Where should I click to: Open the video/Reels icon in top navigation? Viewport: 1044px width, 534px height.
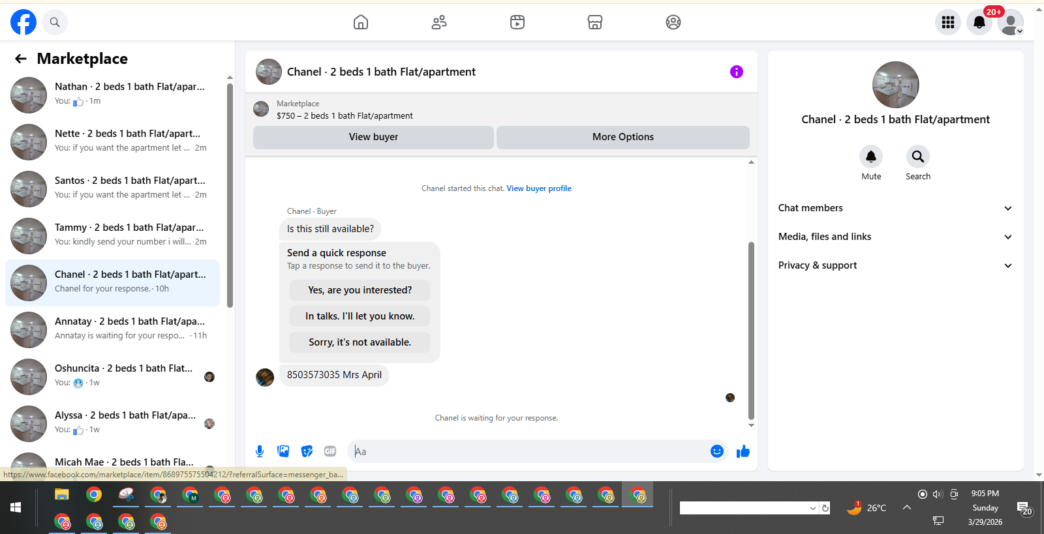[517, 22]
